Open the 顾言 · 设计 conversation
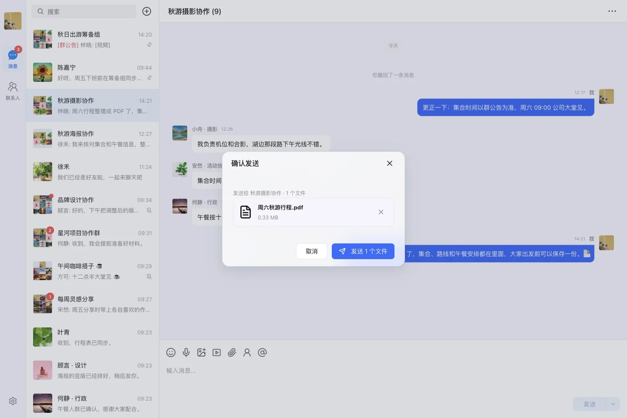The image size is (627, 418). pyautogui.click(x=92, y=370)
